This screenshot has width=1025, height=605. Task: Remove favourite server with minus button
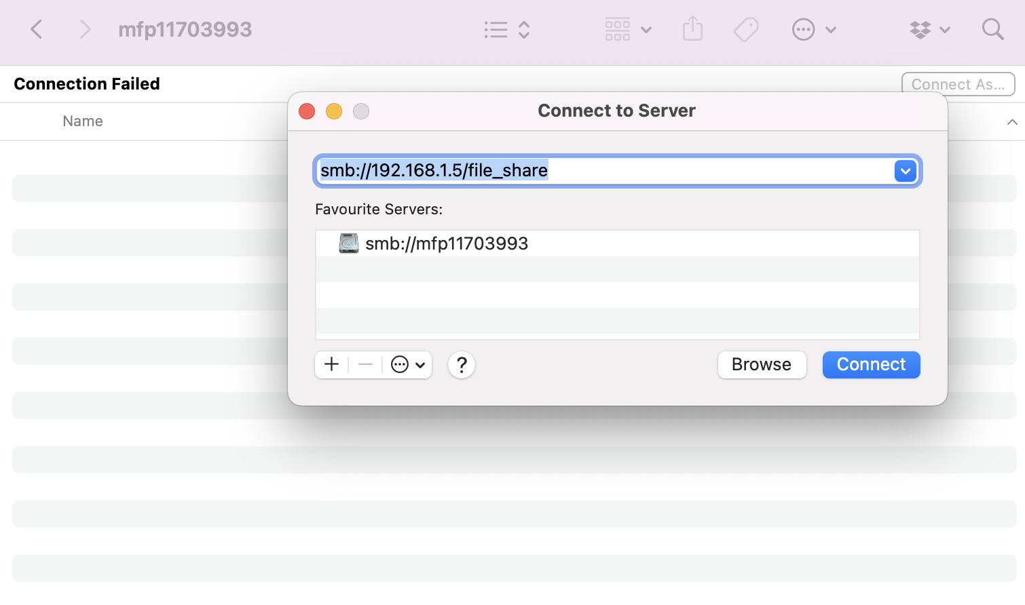tap(365, 365)
